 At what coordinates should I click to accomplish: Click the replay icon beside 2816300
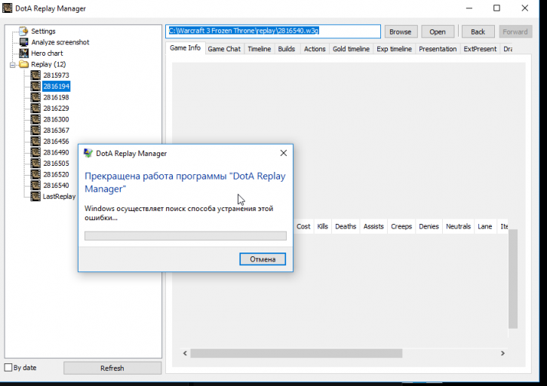[35, 119]
